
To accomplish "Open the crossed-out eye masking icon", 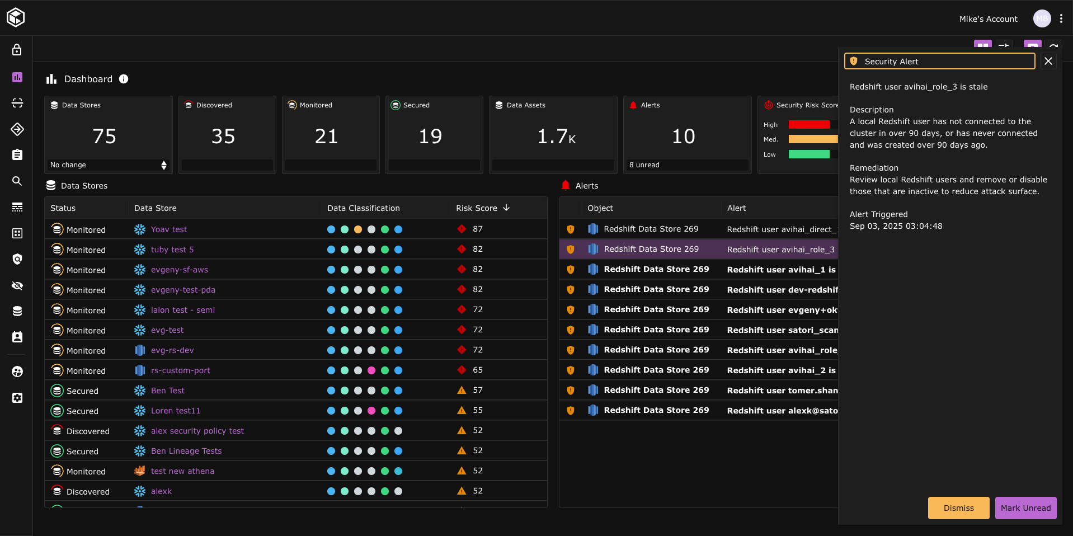I will point(17,285).
